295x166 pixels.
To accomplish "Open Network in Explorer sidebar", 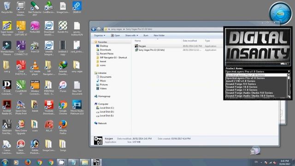I will [x=102, y=123].
